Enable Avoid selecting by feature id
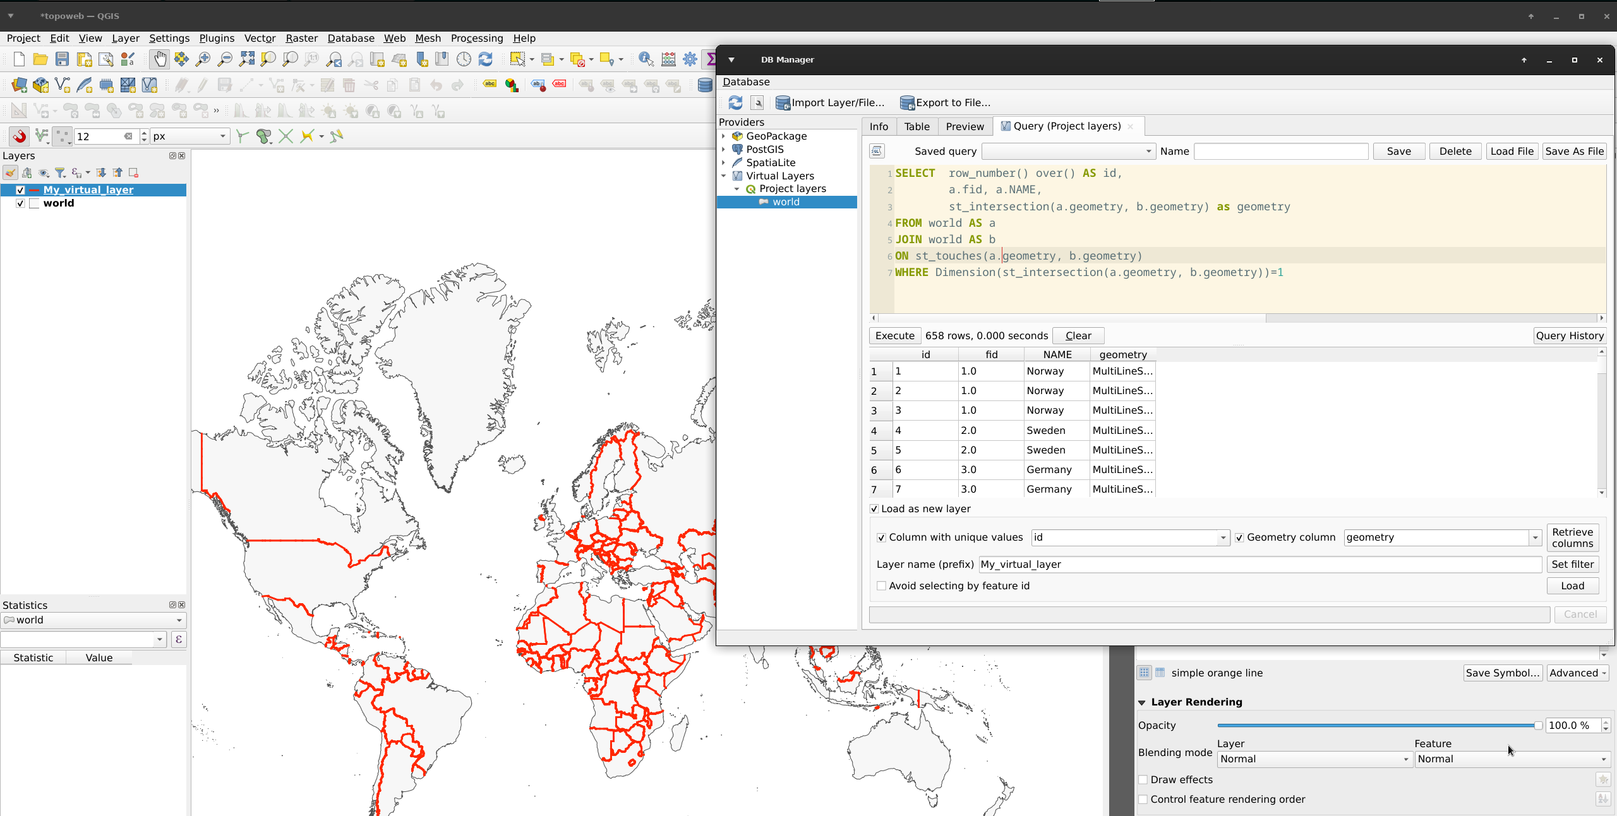This screenshot has height=816, width=1617. (881, 586)
